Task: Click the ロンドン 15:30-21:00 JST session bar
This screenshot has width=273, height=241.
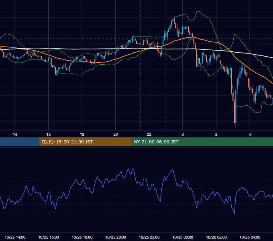Action: coord(85,142)
